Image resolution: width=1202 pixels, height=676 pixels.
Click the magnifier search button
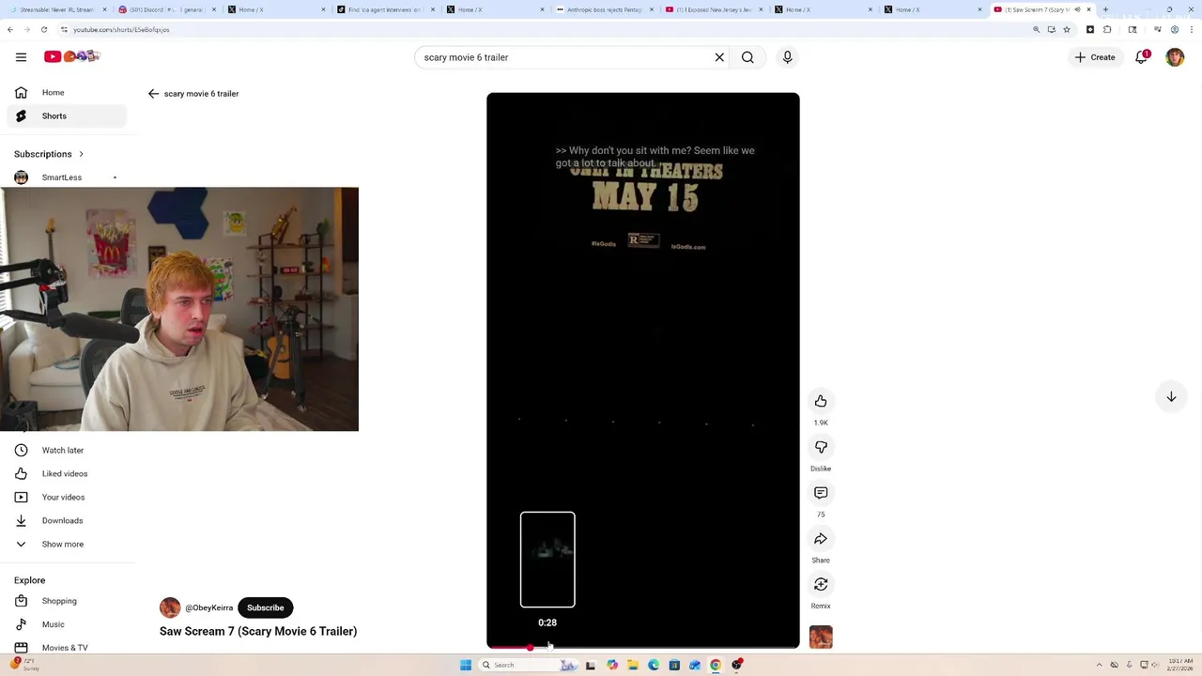tap(747, 57)
